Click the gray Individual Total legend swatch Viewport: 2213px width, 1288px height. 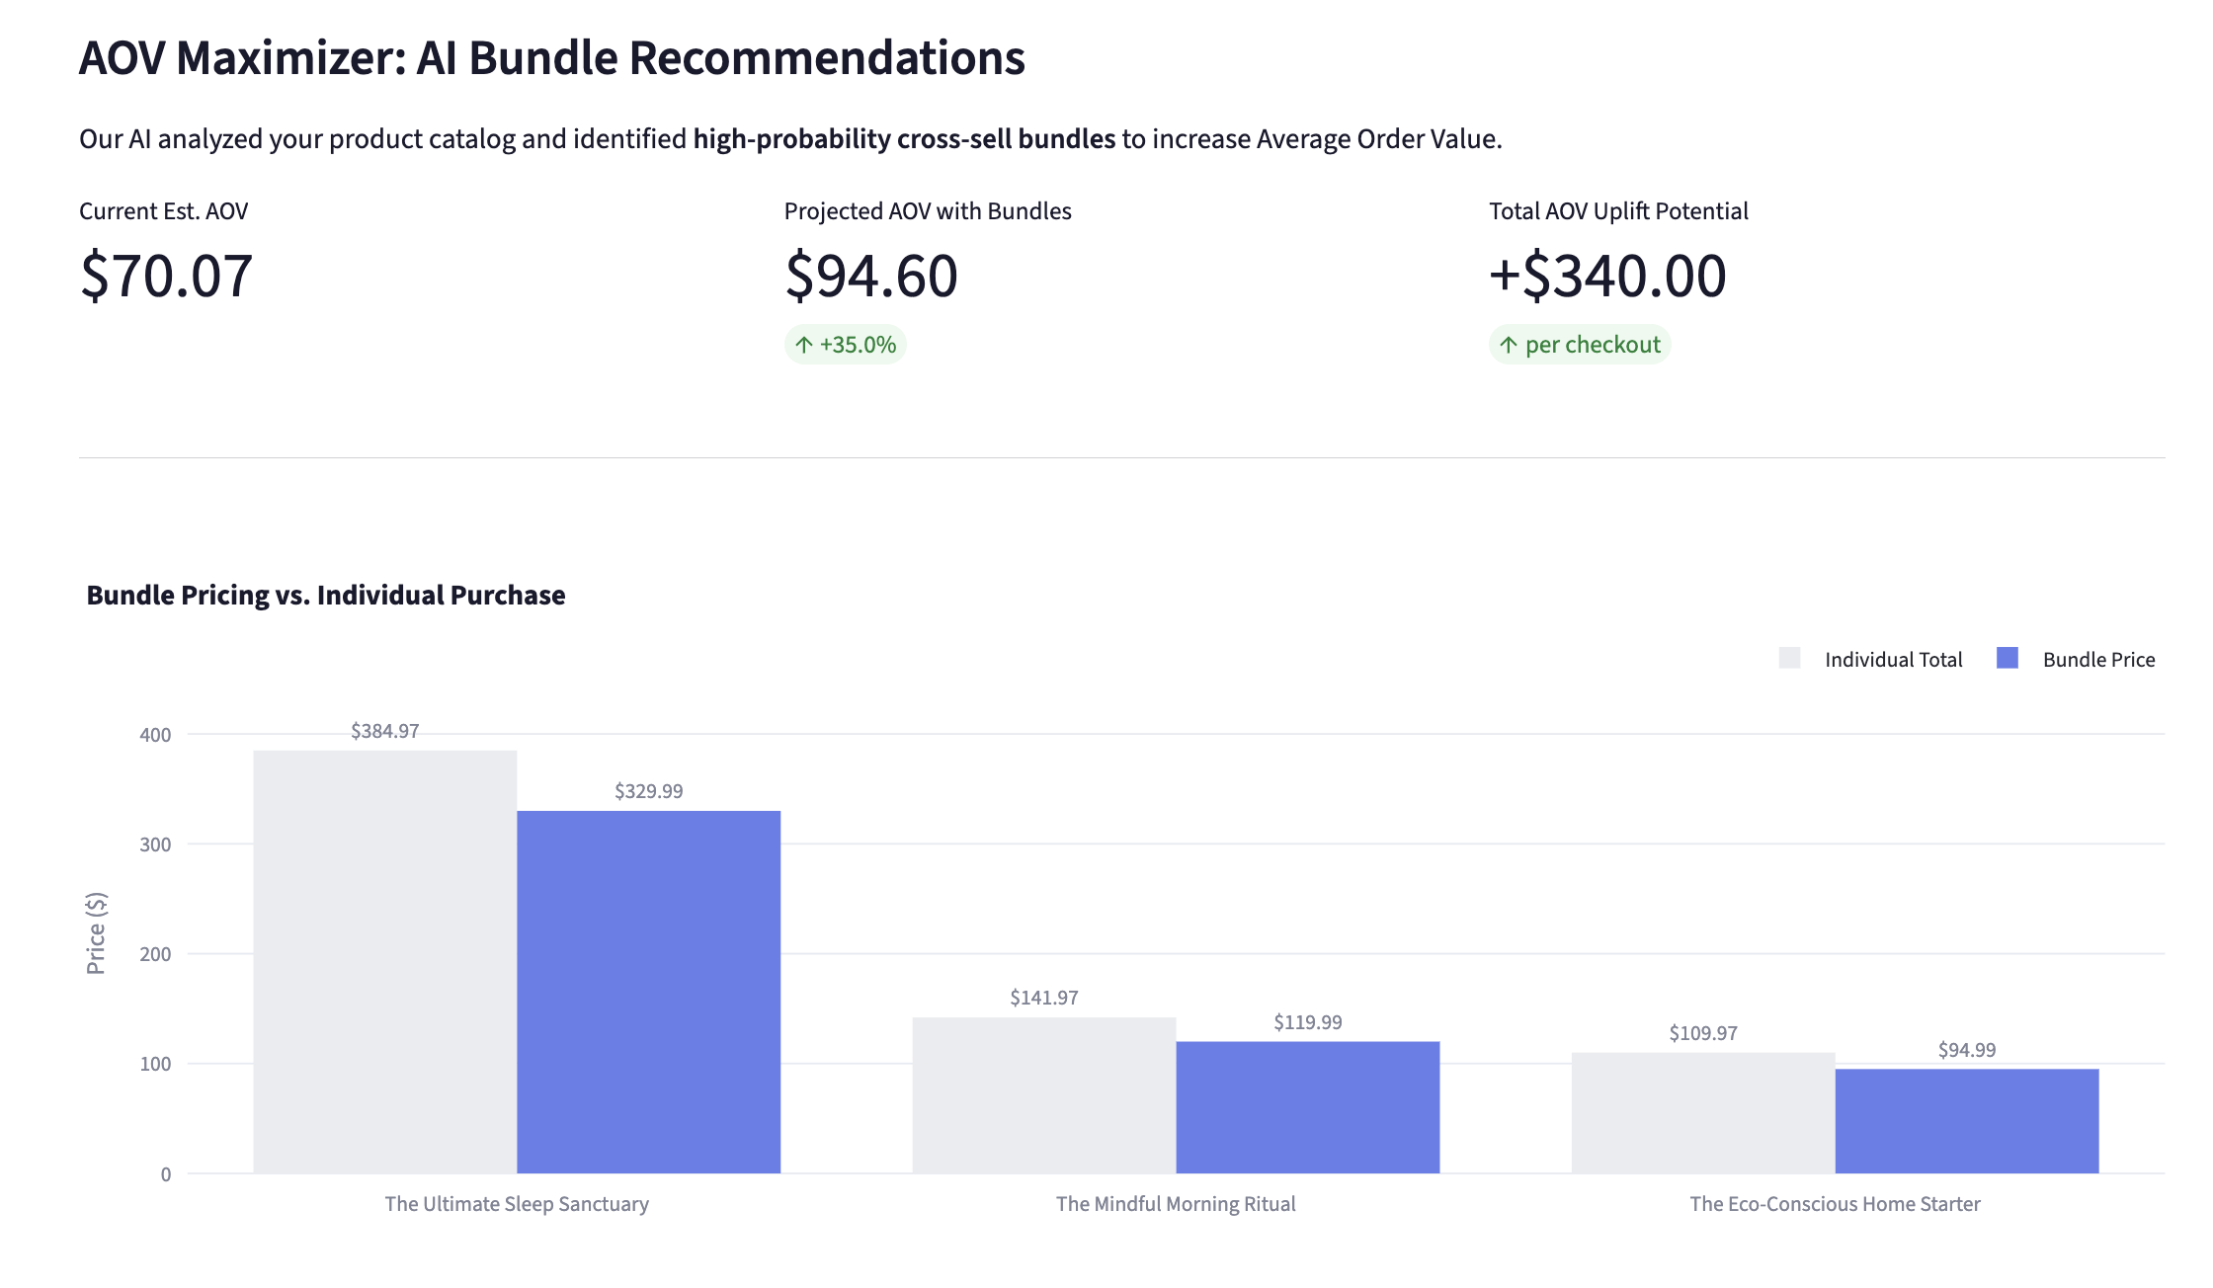(1789, 659)
